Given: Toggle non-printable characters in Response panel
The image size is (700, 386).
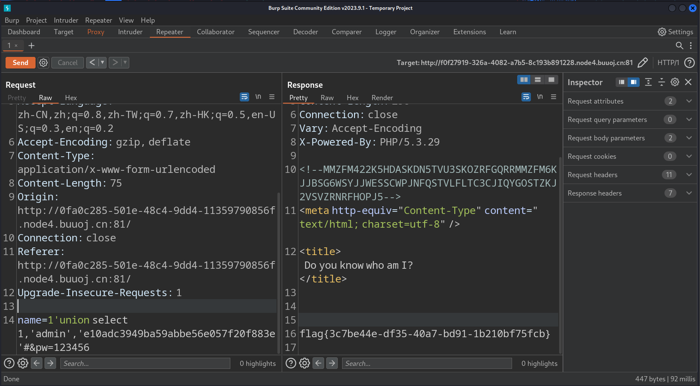Looking at the screenshot, I should (x=540, y=97).
